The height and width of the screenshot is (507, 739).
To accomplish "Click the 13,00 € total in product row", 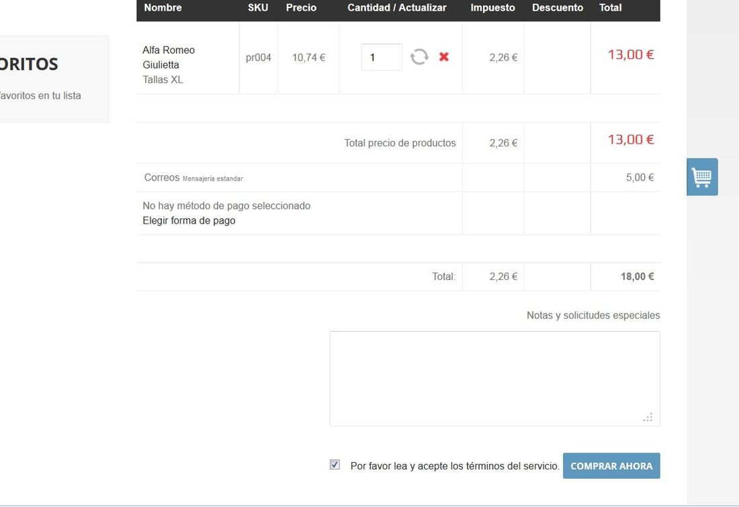I will coord(631,54).
